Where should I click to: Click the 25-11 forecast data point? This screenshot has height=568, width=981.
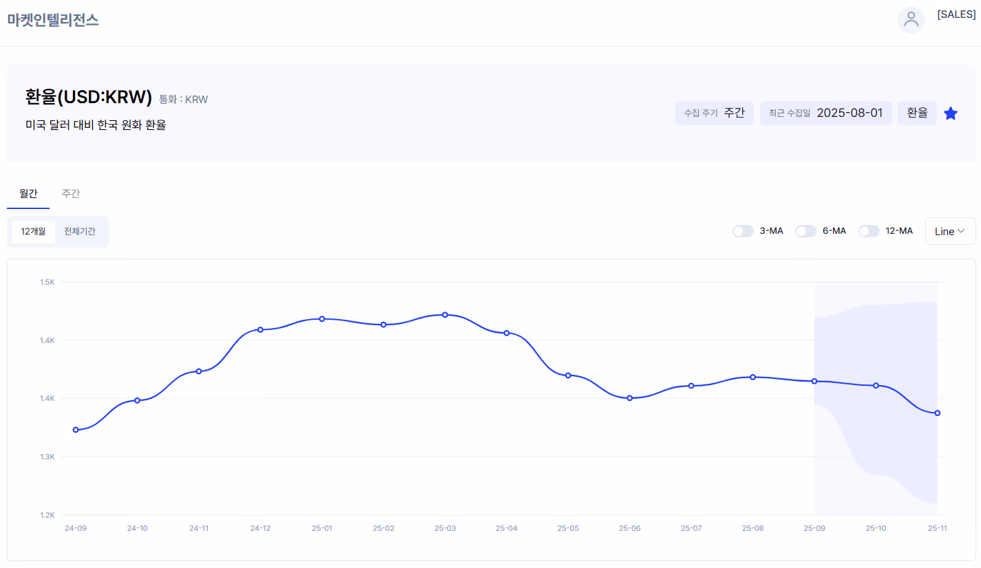(x=938, y=413)
